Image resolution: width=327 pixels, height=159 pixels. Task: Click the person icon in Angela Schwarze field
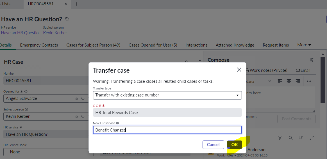click(x=76, y=98)
